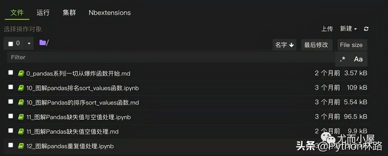Screen dimensions: 388x156
Task: Click into the Filter input field
Action: pos(169,57)
